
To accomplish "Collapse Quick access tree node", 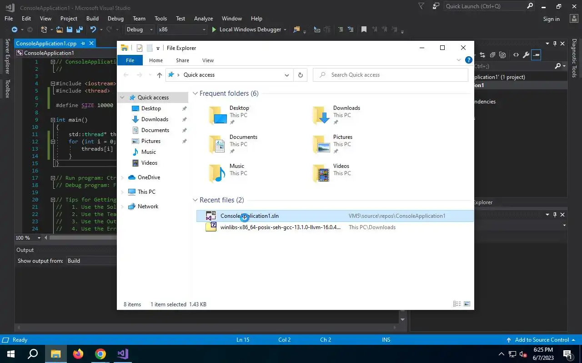I will (x=122, y=98).
